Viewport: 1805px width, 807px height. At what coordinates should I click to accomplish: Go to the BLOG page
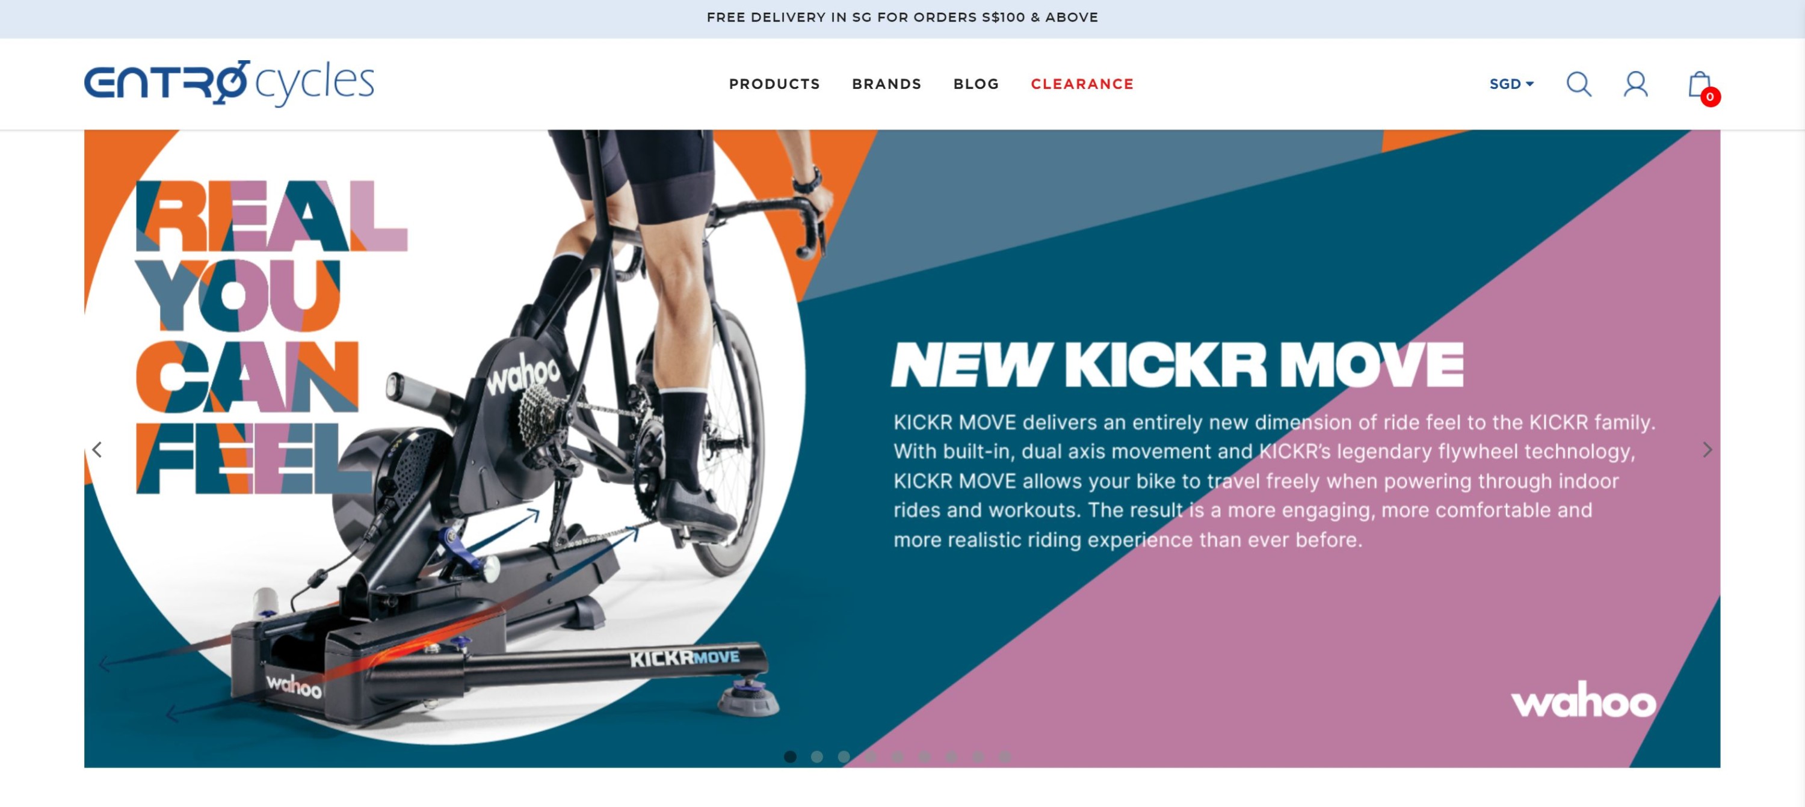click(x=976, y=84)
